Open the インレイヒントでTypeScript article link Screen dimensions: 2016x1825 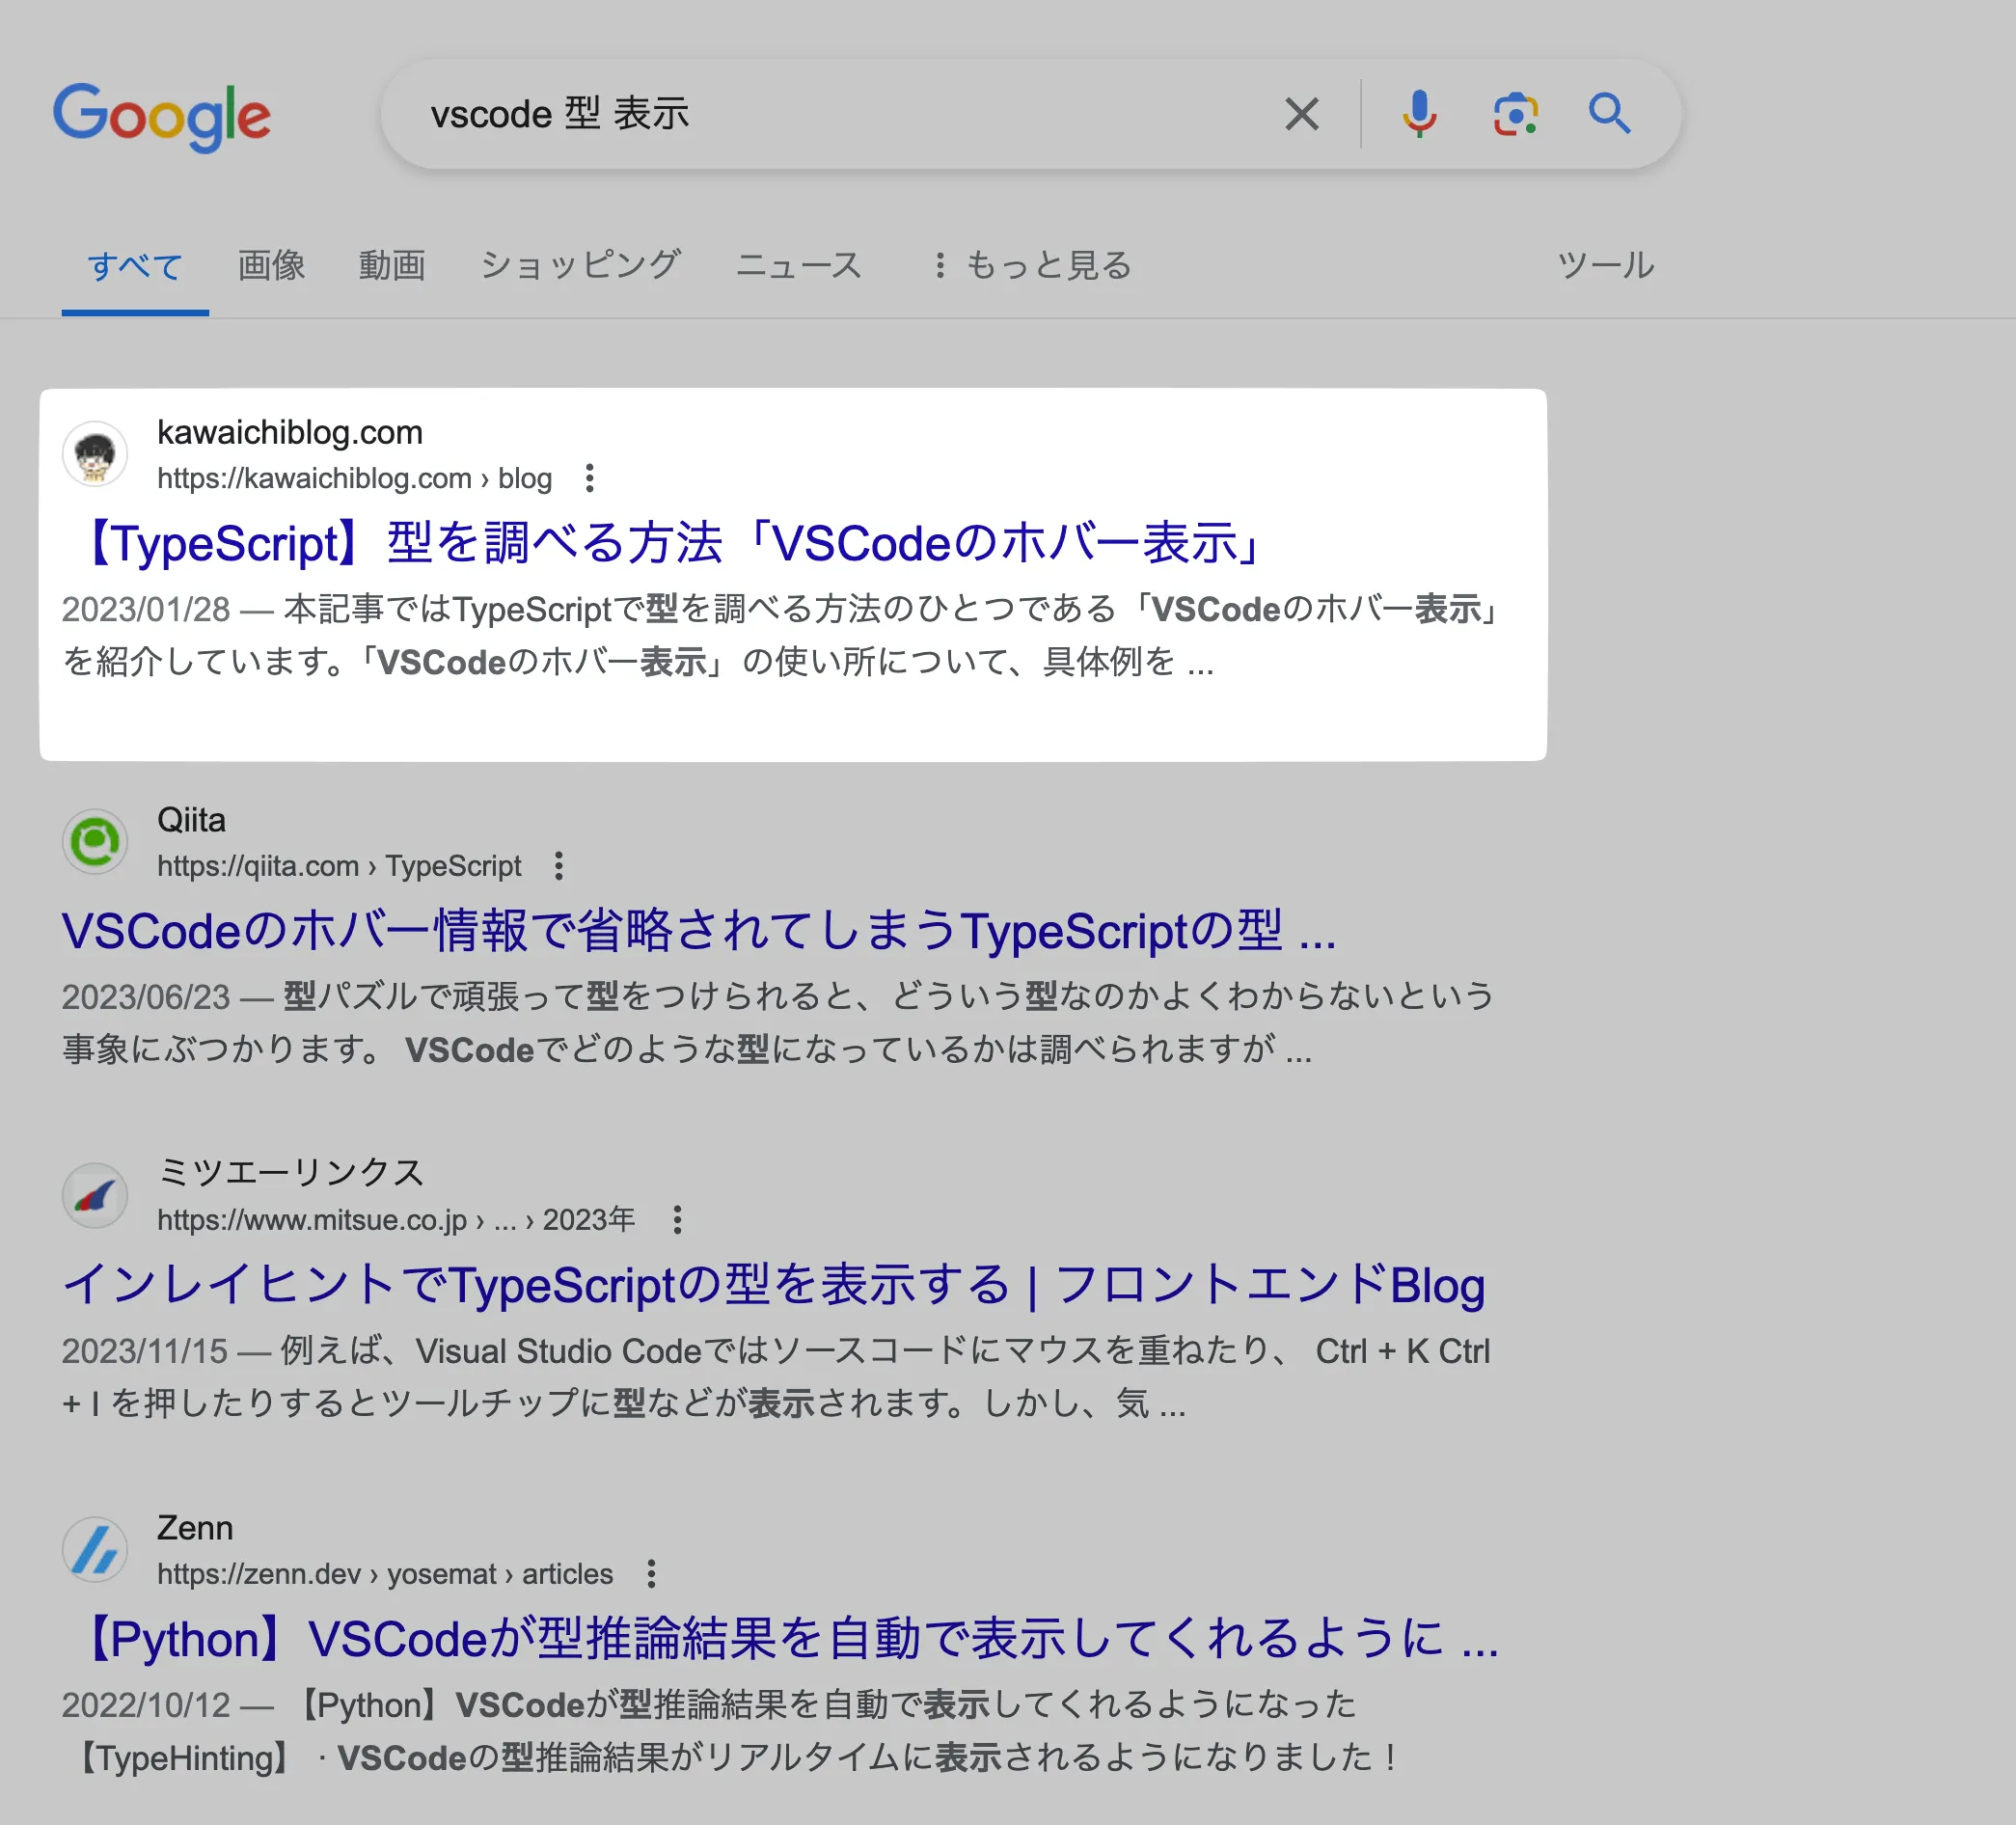pos(773,1286)
